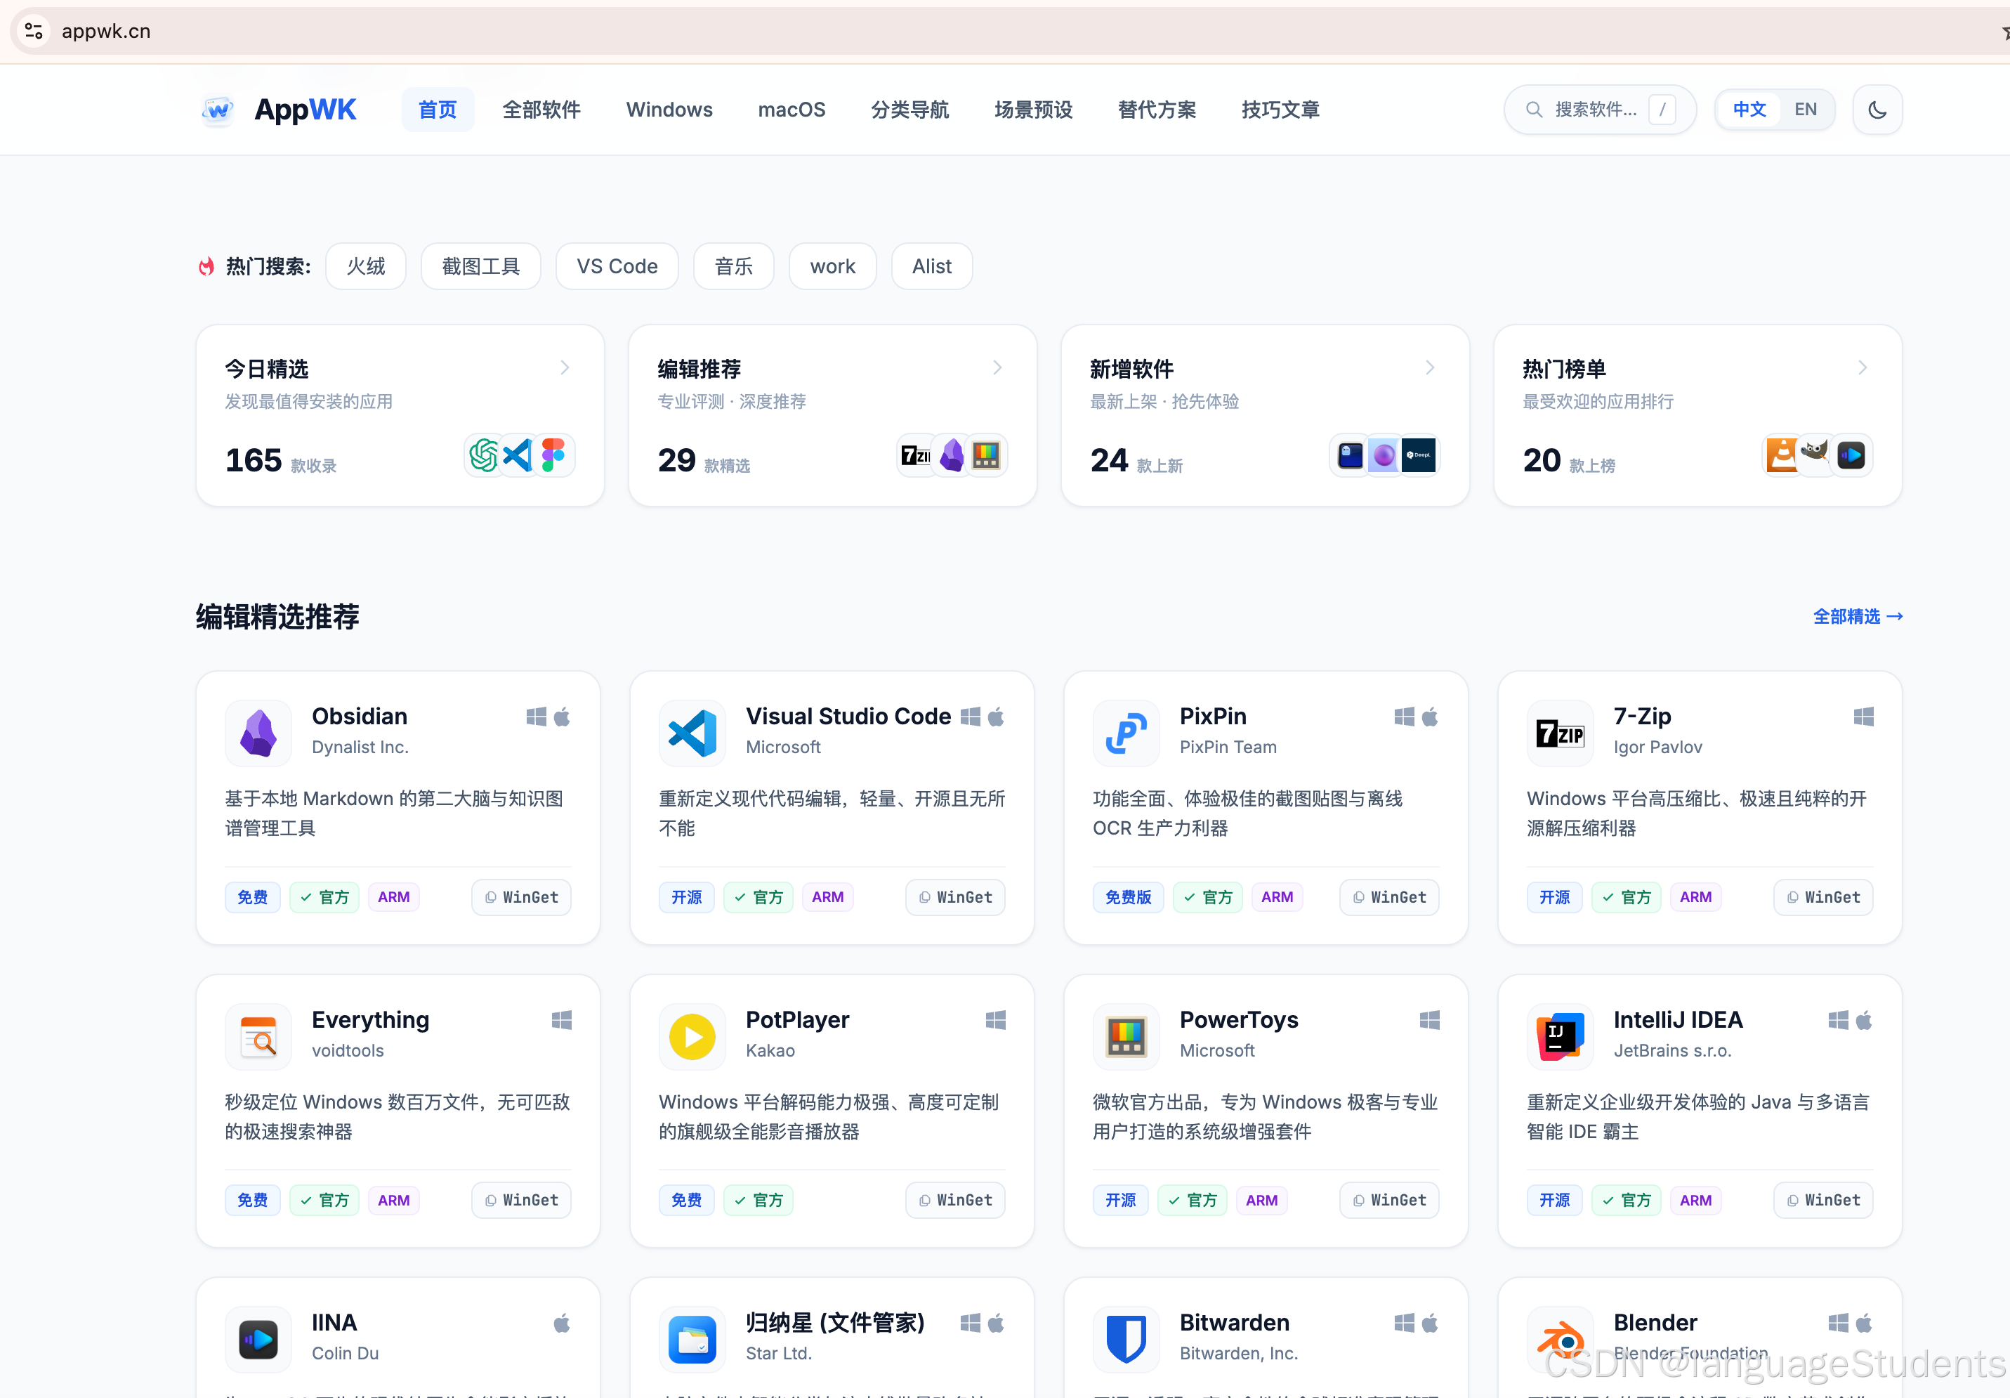Open the 分类导航 nav item

pyautogui.click(x=909, y=110)
